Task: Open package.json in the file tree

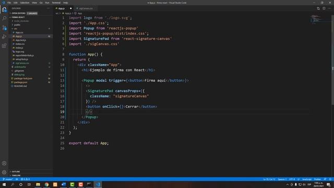Action: tap(21, 83)
